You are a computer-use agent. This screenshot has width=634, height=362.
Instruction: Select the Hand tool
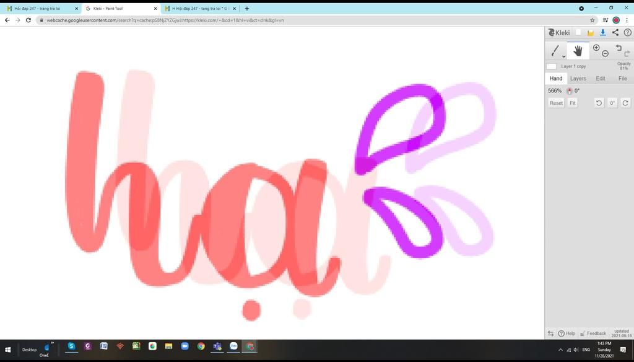coord(578,51)
